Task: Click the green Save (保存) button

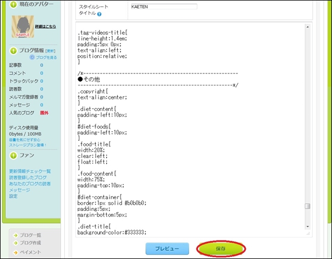Action: (x=221, y=249)
